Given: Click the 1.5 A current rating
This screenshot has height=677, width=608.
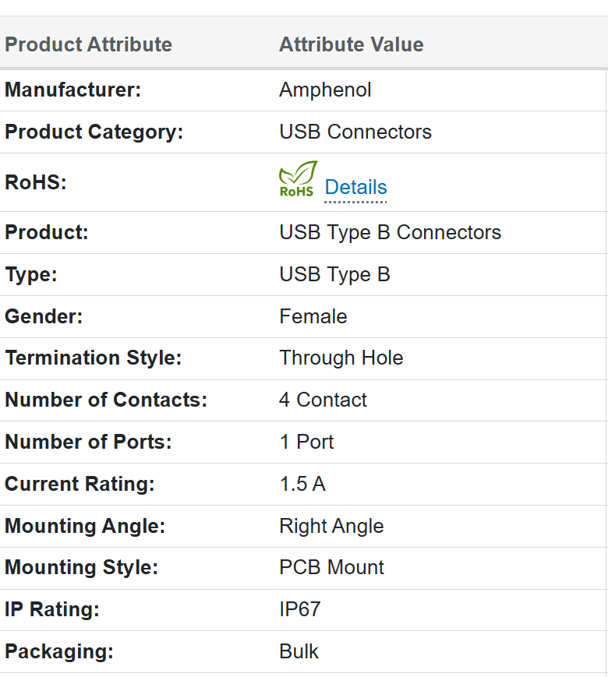Looking at the screenshot, I should [302, 484].
